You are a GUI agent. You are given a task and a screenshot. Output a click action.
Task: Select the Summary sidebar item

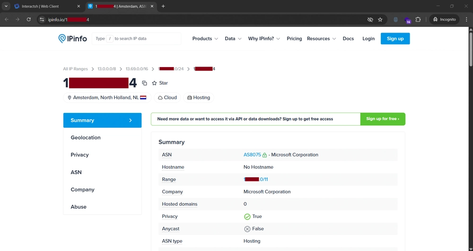click(102, 120)
